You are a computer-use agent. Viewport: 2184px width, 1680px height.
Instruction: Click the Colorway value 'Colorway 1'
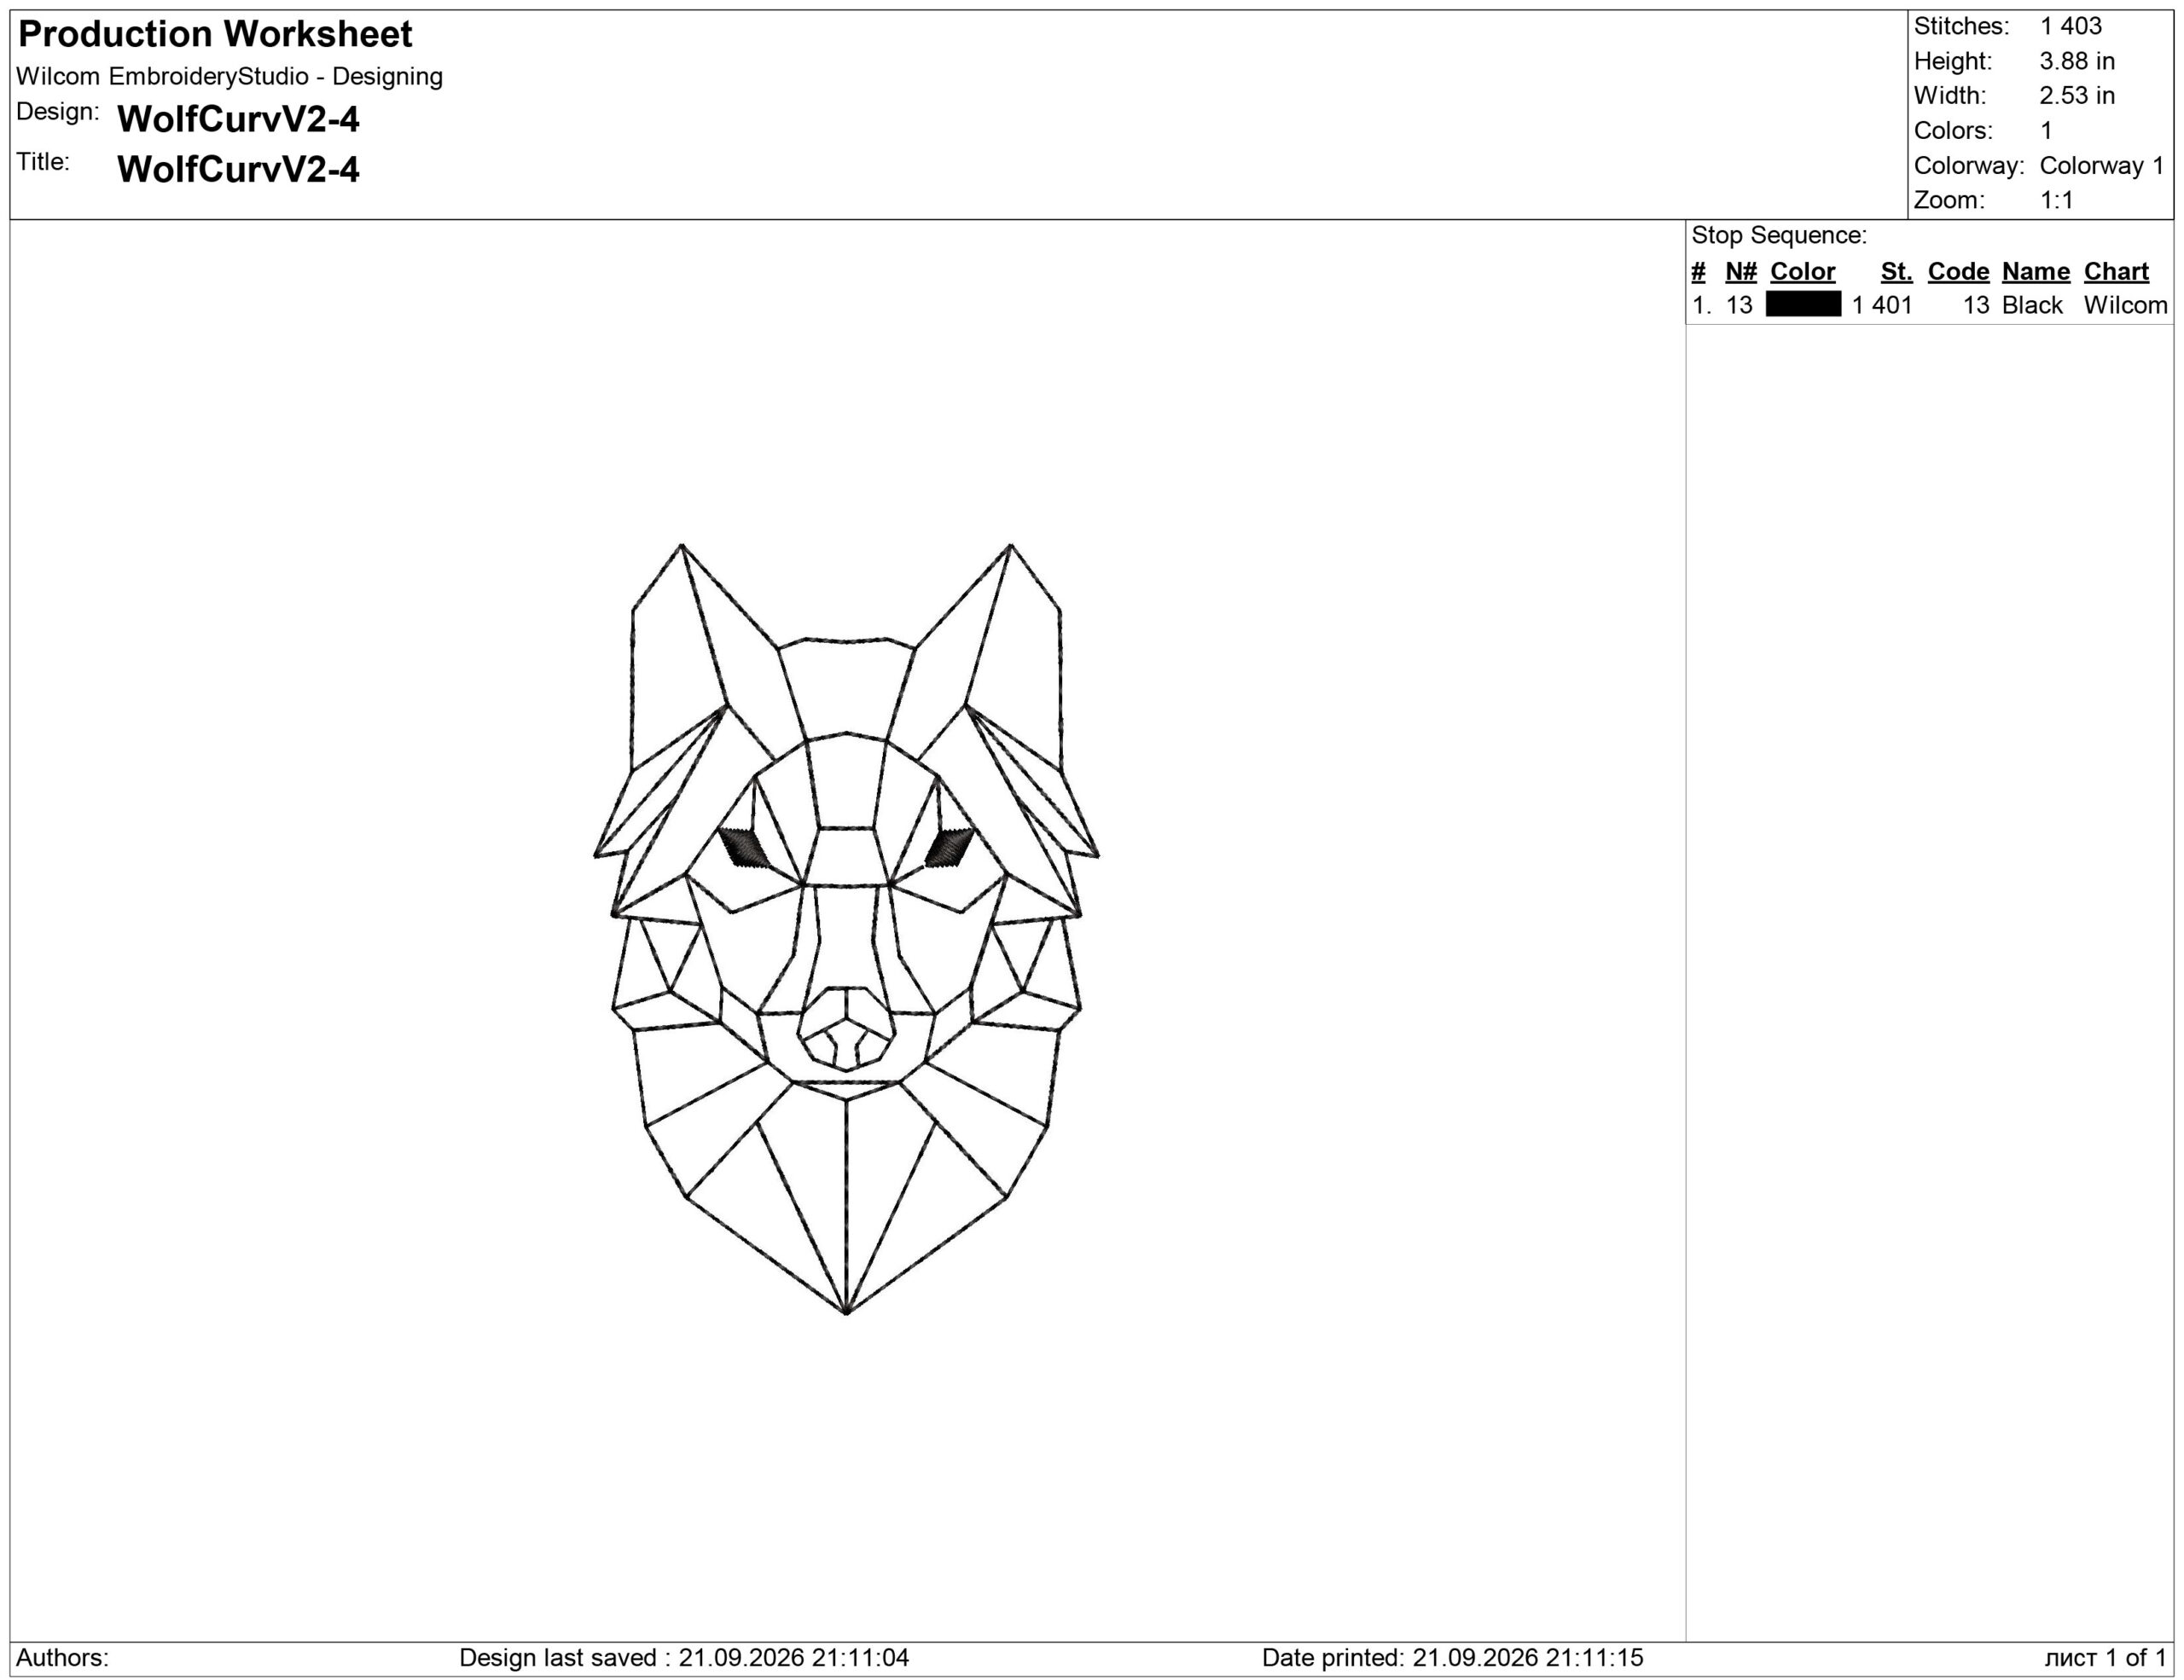pyautogui.click(x=2102, y=166)
